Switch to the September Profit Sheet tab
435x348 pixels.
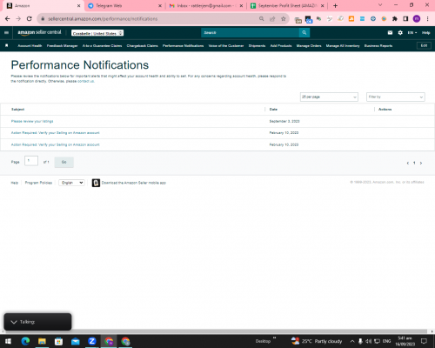pos(287,6)
